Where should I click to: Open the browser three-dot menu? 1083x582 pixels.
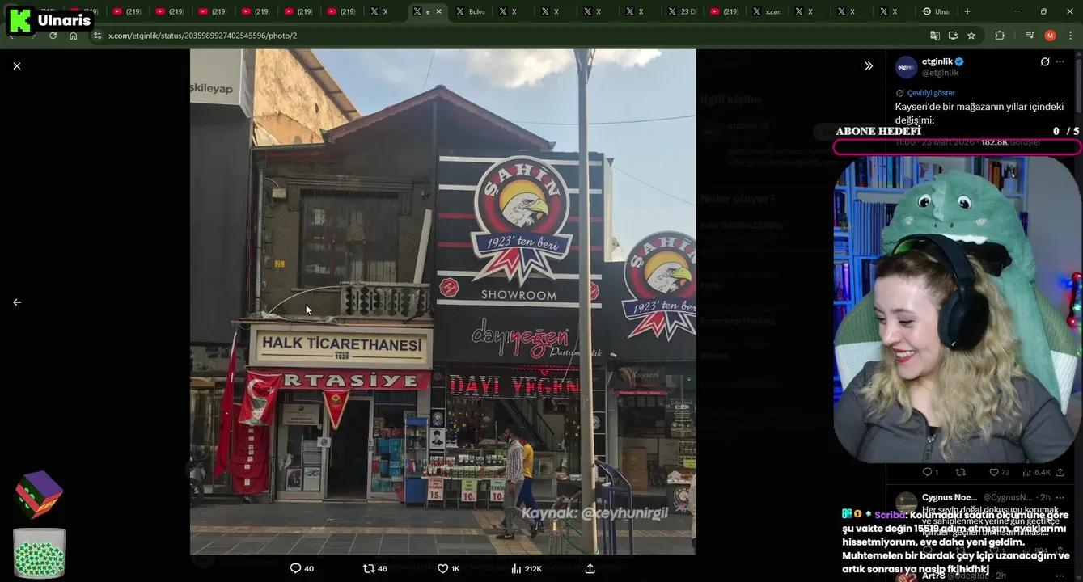point(1071,36)
